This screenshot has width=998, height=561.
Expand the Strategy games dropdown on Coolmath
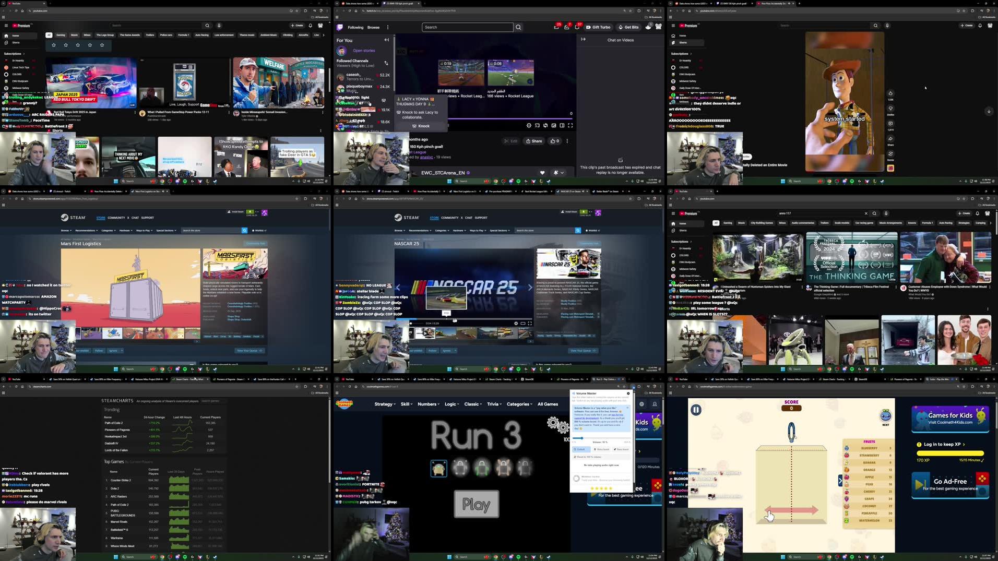[384, 404]
